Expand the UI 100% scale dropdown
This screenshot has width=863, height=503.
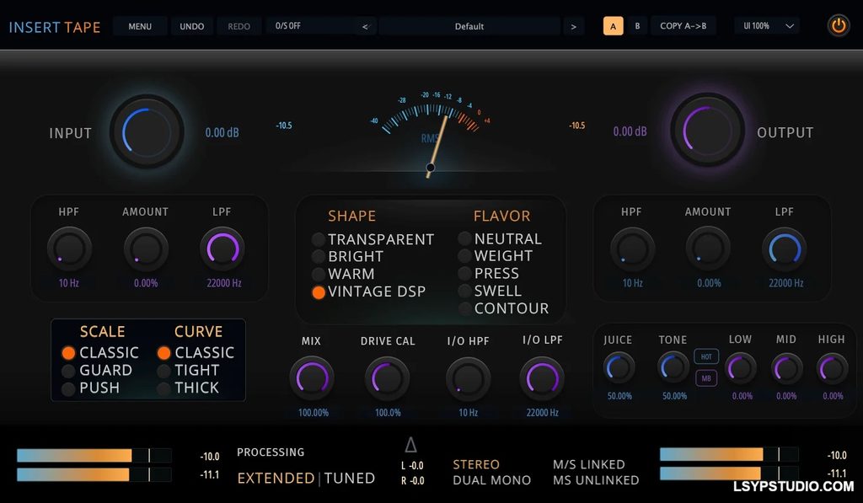pos(769,26)
